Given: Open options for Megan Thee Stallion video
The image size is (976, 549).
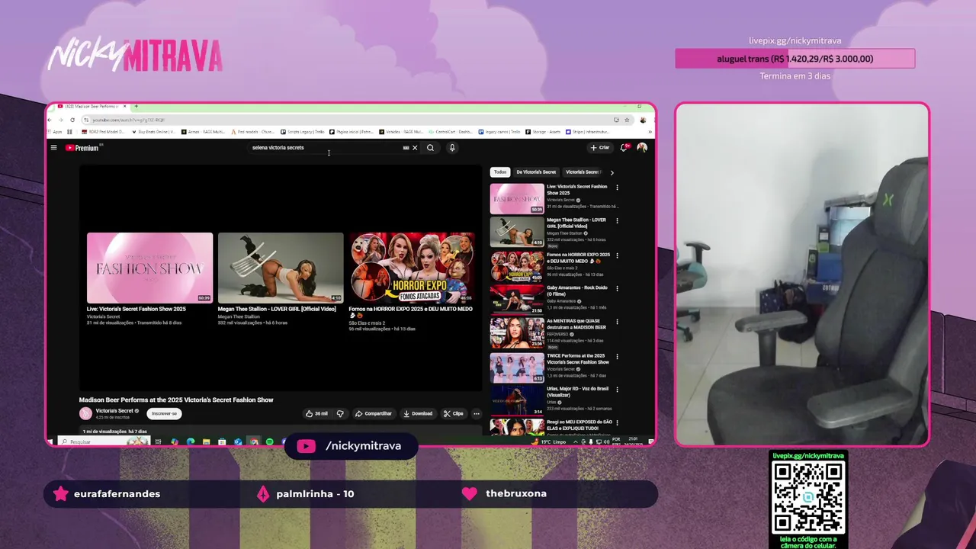Looking at the screenshot, I should pyautogui.click(x=617, y=221).
